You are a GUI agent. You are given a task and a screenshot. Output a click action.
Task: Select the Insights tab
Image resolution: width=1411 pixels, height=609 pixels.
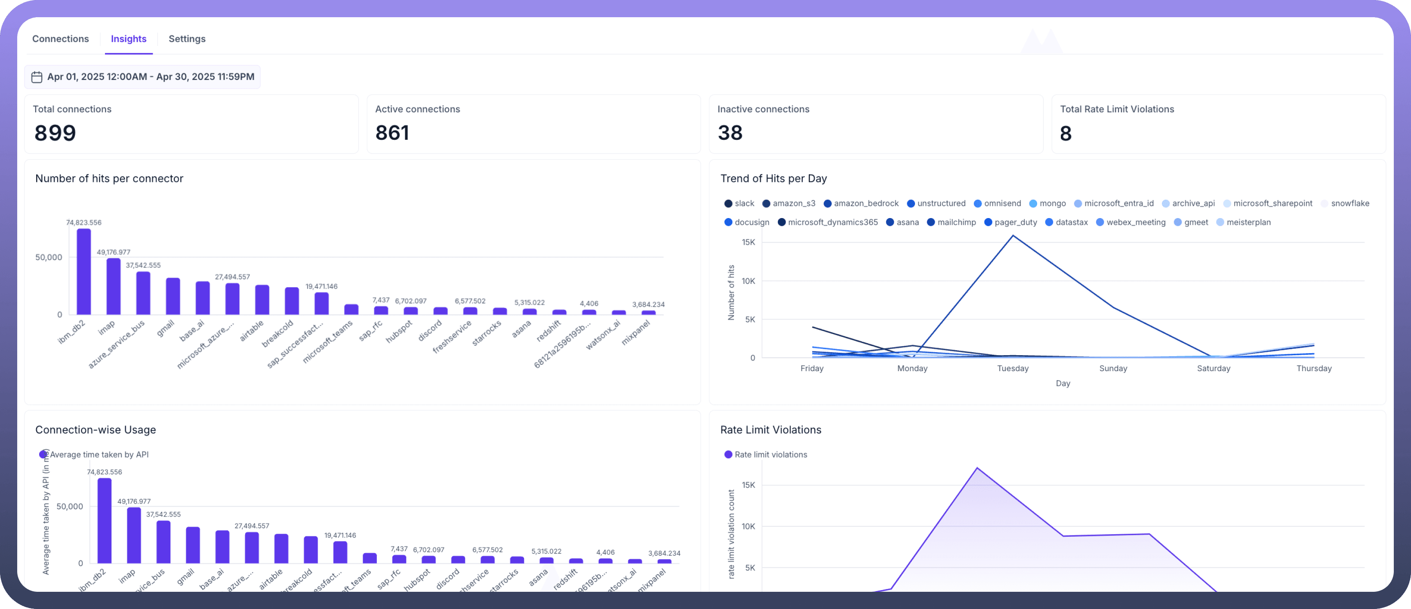click(128, 39)
